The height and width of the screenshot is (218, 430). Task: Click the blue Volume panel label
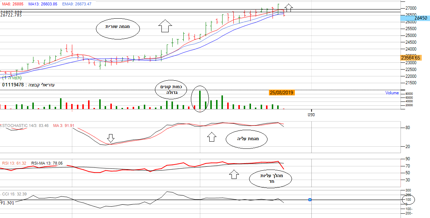click(x=392, y=93)
